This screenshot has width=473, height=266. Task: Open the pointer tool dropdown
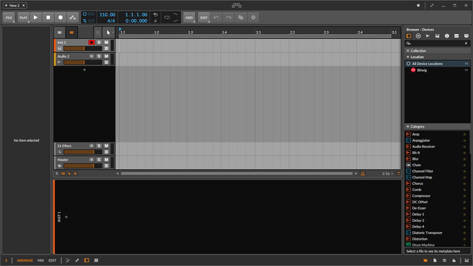click(x=108, y=32)
